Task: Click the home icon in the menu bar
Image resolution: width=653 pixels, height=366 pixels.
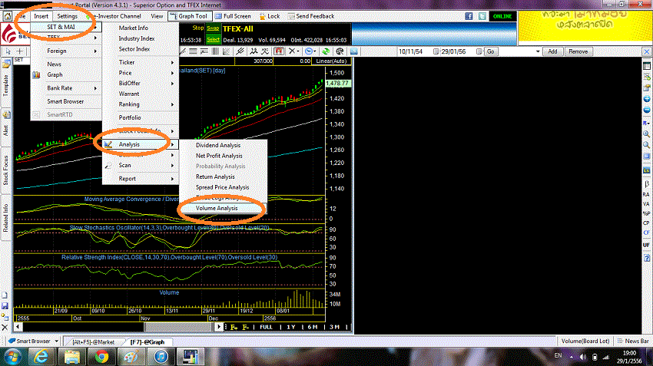Action: tap(7, 16)
